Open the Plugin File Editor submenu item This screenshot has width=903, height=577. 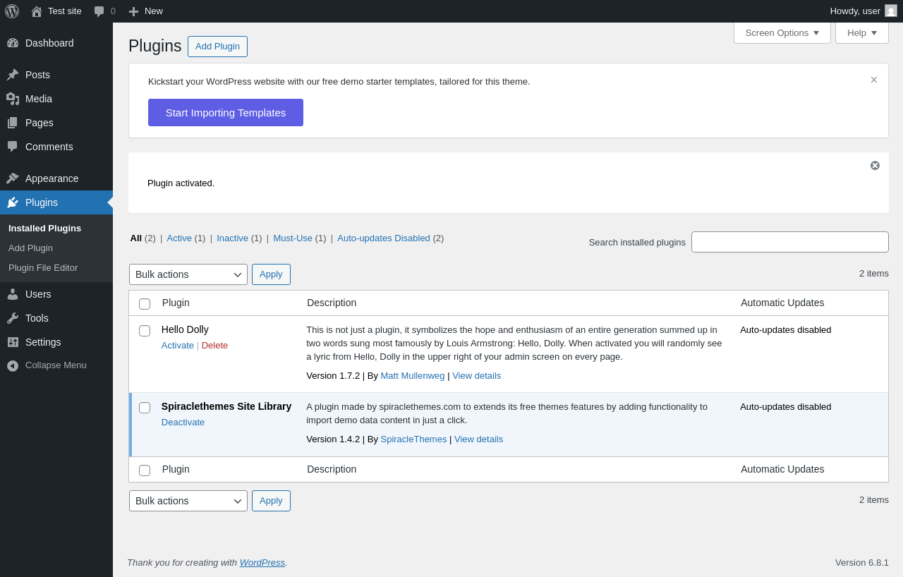coord(43,268)
